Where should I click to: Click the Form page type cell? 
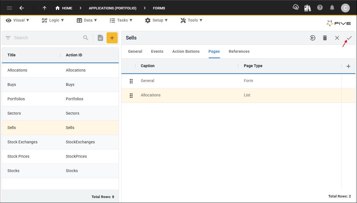pos(249,81)
